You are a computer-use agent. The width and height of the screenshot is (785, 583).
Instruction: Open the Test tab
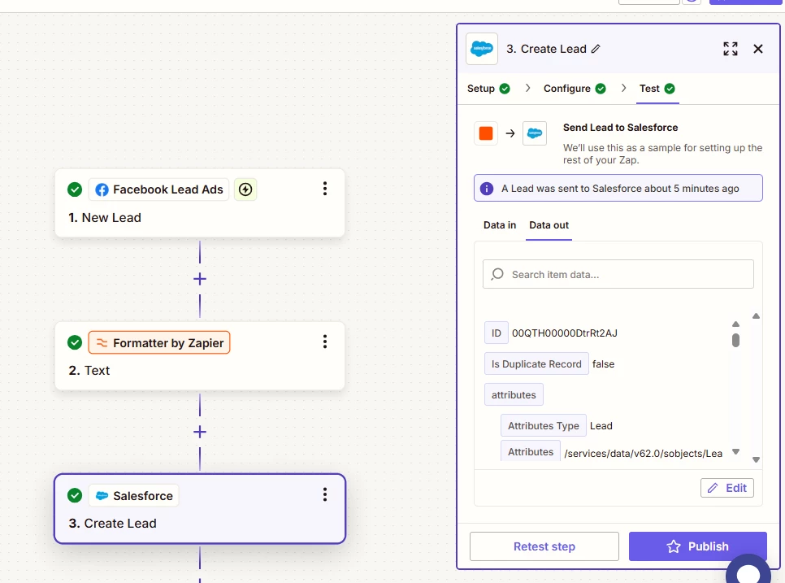(657, 89)
